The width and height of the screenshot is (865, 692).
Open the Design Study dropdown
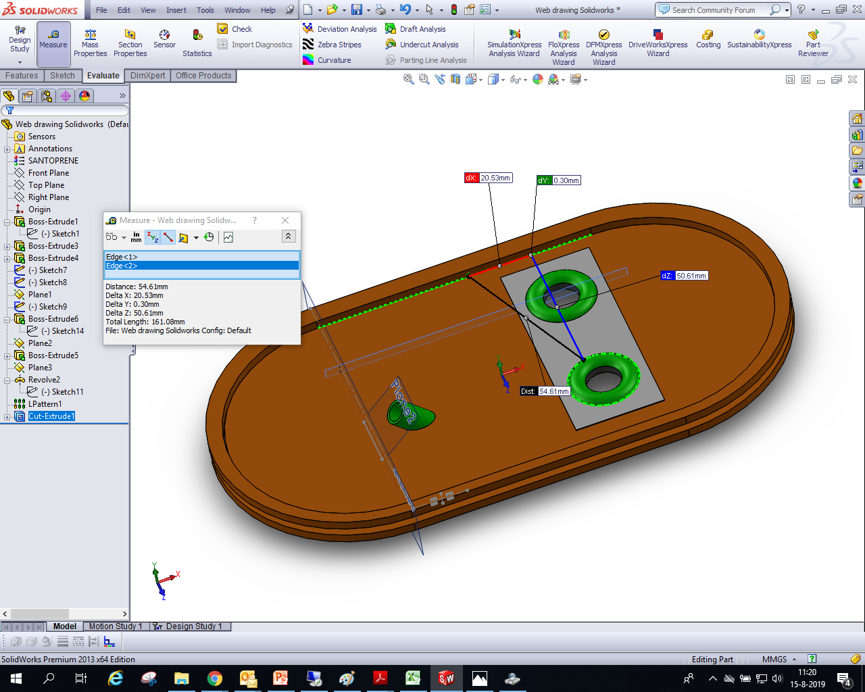tap(20, 61)
